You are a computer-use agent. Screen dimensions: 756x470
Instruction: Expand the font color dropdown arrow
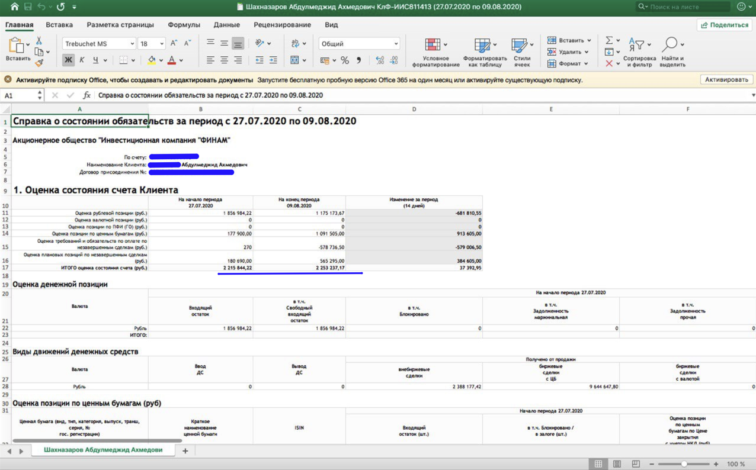(x=181, y=60)
